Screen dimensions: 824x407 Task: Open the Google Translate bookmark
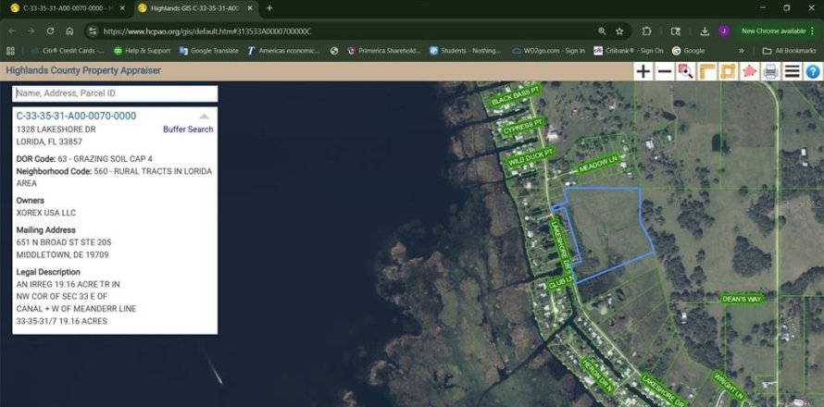point(208,51)
